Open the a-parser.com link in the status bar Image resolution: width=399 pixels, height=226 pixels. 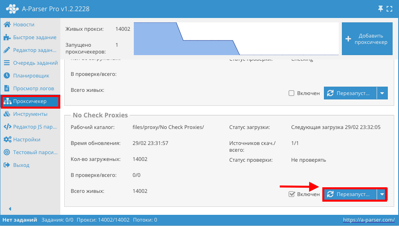pos(369,220)
